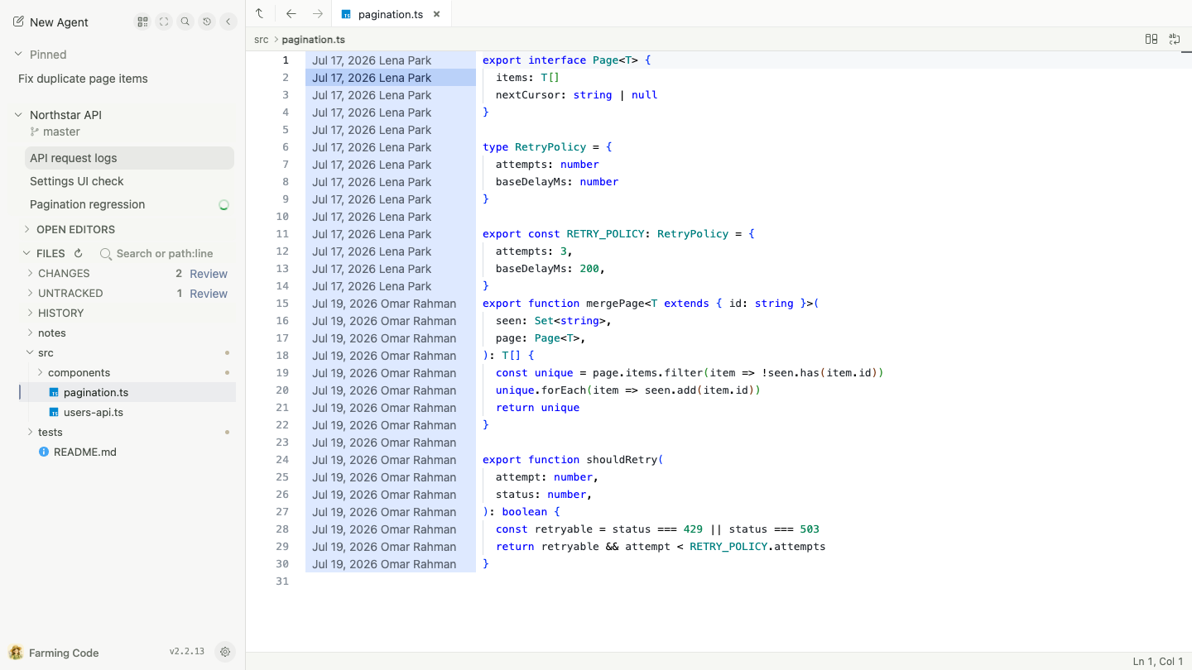
Task: Navigate back with the left arrow
Action: click(x=291, y=13)
